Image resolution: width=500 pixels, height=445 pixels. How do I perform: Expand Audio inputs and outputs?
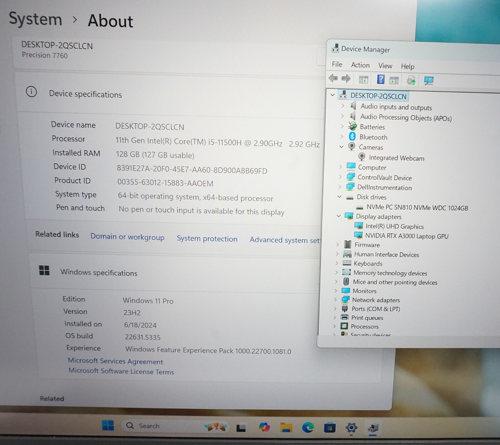(x=342, y=106)
